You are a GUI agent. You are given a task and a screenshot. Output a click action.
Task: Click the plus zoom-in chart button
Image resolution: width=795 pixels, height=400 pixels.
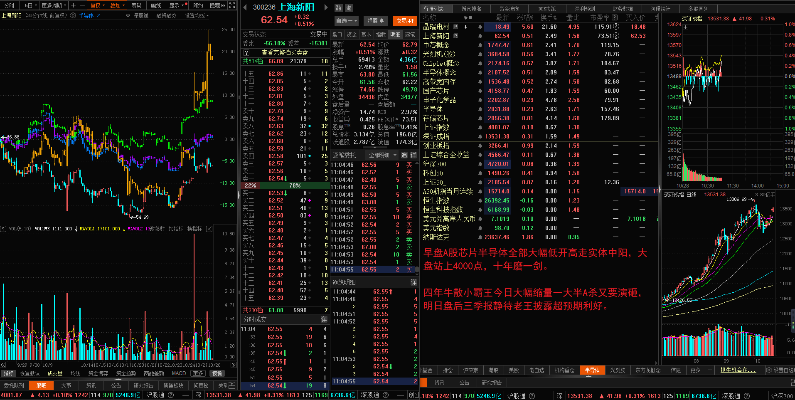[73, 5]
